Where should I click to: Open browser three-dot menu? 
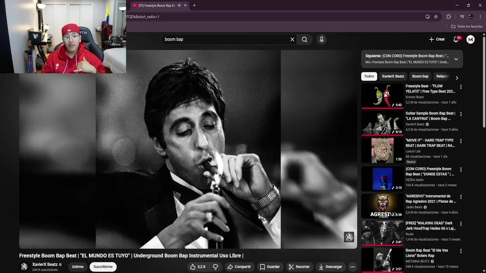click(x=480, y=17)
